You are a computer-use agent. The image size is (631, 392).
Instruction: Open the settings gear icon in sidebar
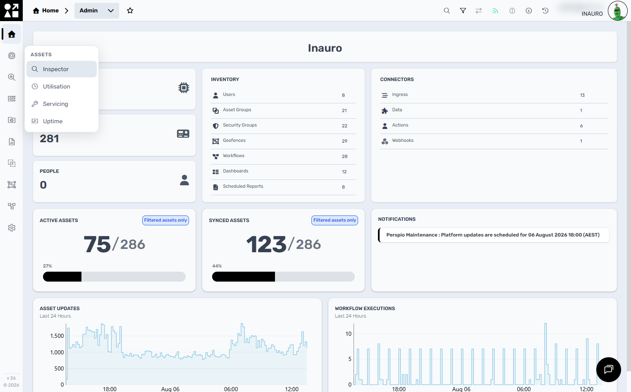click(12, 227)
